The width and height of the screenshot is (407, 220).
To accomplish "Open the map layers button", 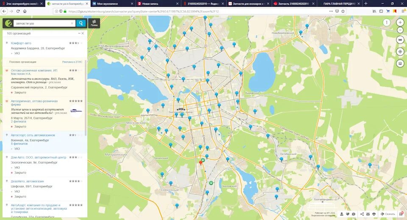I will point(400,63).
